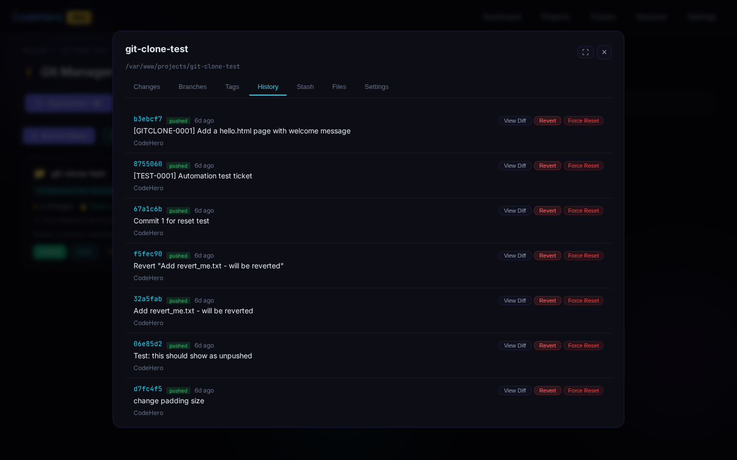
Task: Open Dashboard from the top navigation
Action: tap(503, 17)
